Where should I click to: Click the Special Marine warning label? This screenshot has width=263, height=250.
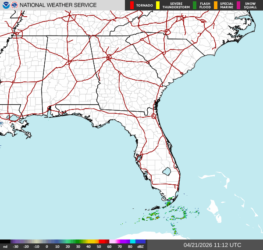(x=227, y=5)
